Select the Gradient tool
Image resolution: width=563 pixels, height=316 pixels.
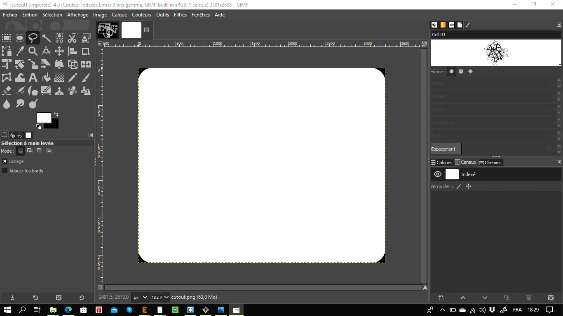click(x=59, y=78)
